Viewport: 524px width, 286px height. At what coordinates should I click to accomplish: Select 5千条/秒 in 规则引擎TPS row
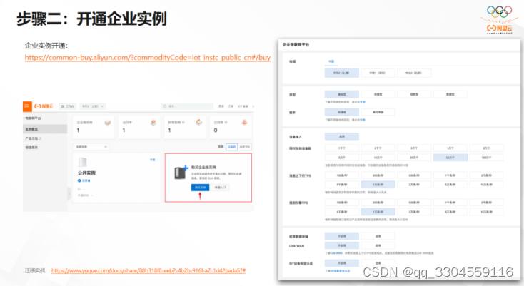coord(341,212)
